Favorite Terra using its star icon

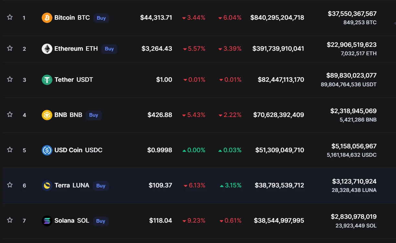pyautogui.click(x=10, y=185)
